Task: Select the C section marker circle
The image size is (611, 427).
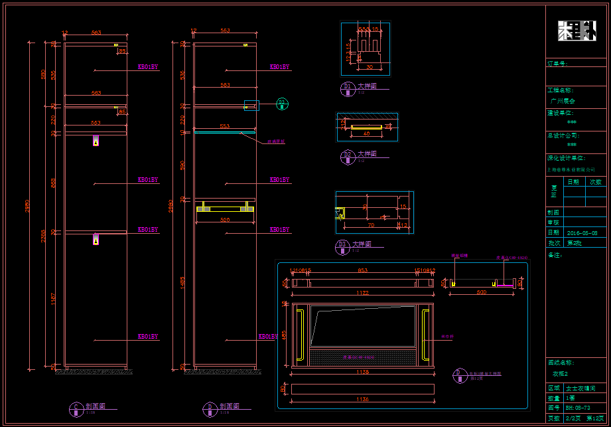Action: pyautogui.click(x=75, y=407)
